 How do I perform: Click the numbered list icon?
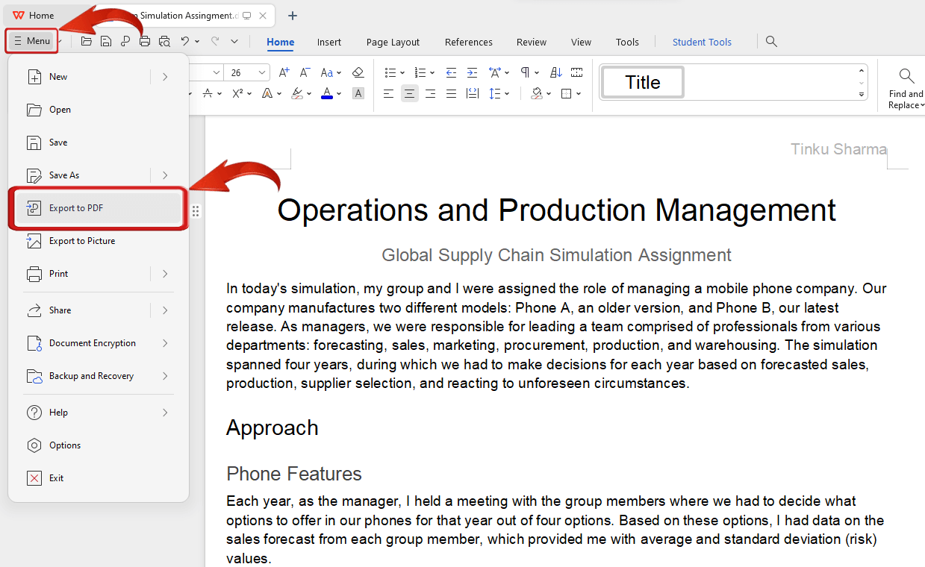point(420,72)
